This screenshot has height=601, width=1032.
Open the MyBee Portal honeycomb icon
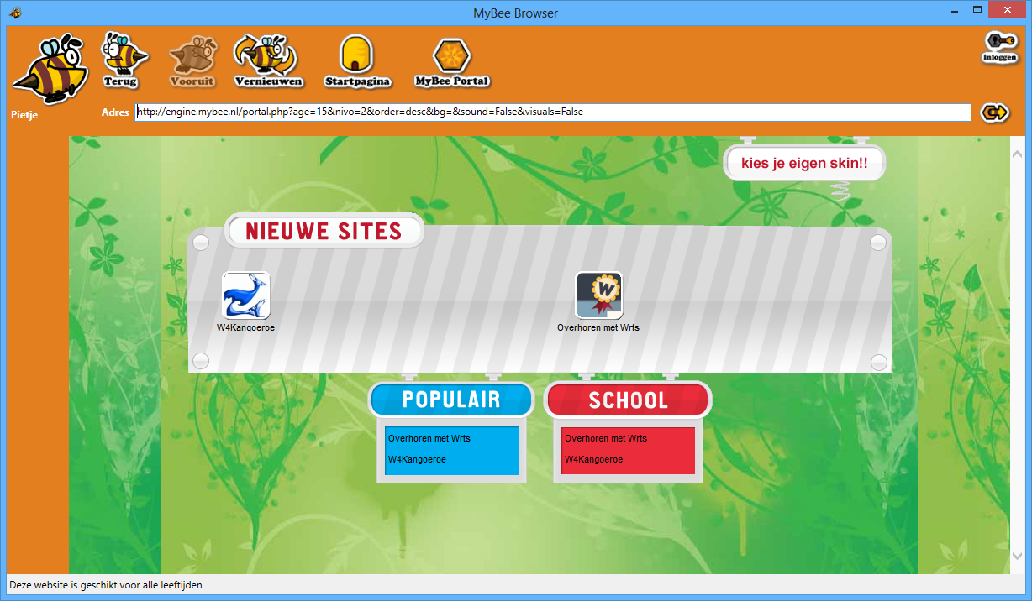[452, 61]
